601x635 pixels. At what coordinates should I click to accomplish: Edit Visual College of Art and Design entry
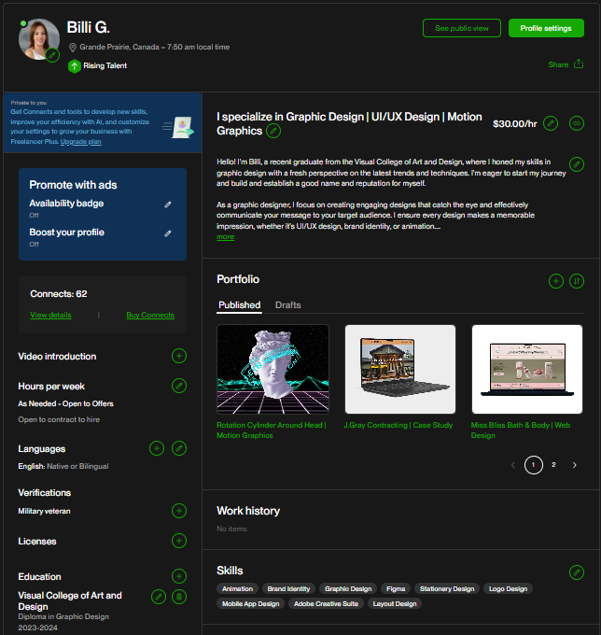159,597
